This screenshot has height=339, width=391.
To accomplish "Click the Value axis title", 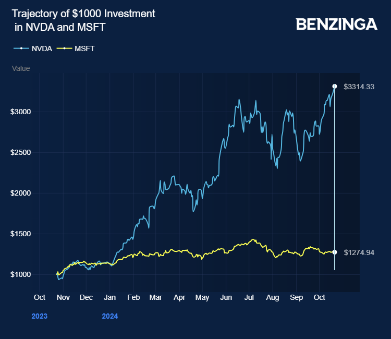I will 21,68.
